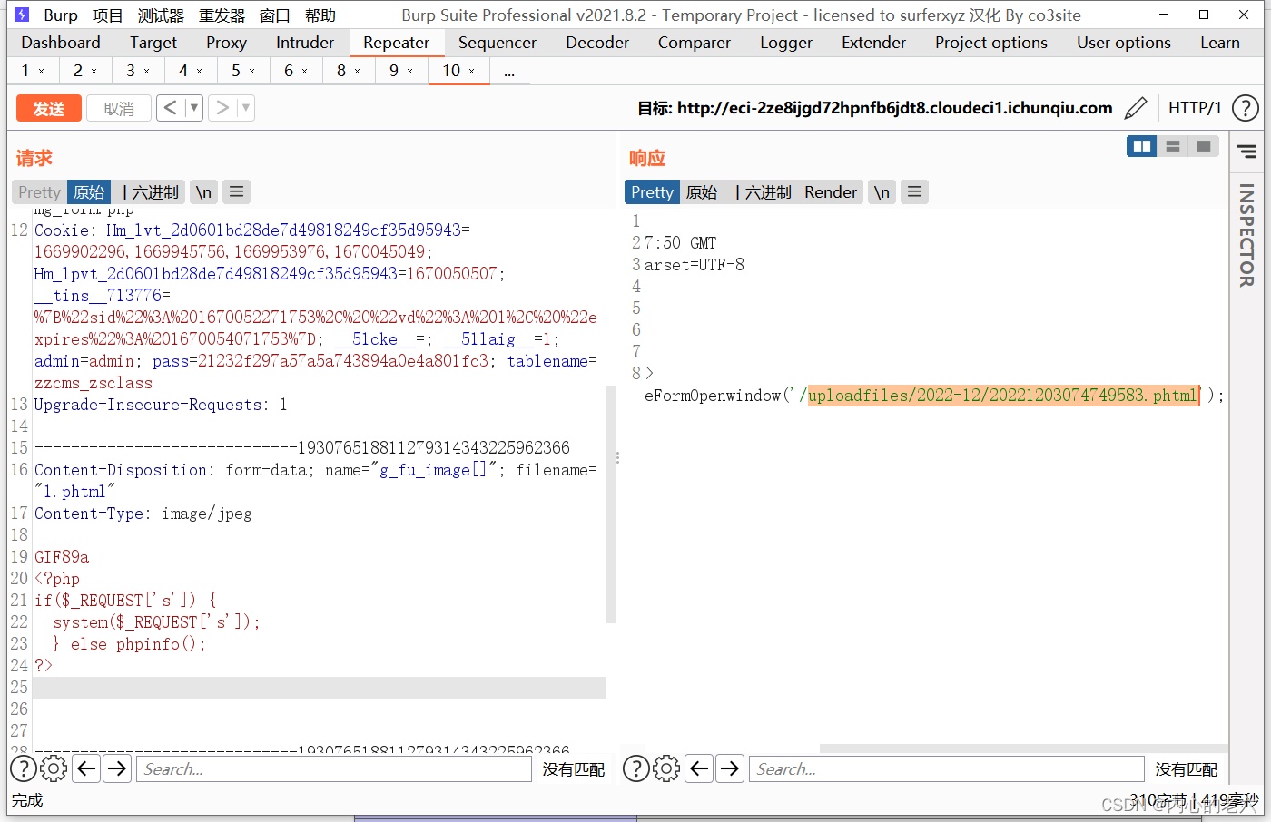This screenshot has width=1271, height=822.
Task: Open the Target tab
Action: (153, 43)
